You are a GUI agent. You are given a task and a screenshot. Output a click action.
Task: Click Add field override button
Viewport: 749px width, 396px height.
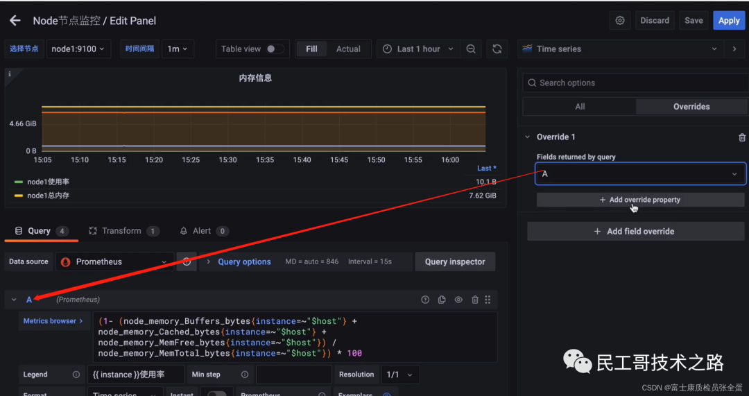pos(635,231)
